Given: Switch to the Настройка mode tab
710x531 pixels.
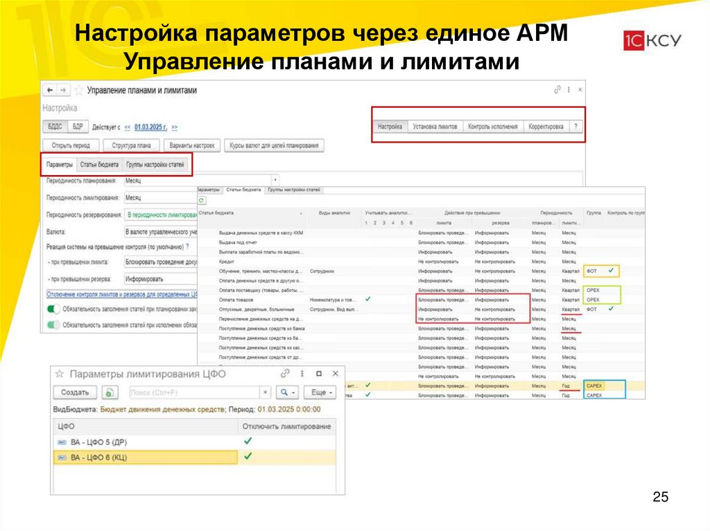Looking at the screenshot, I should point(390,127).
